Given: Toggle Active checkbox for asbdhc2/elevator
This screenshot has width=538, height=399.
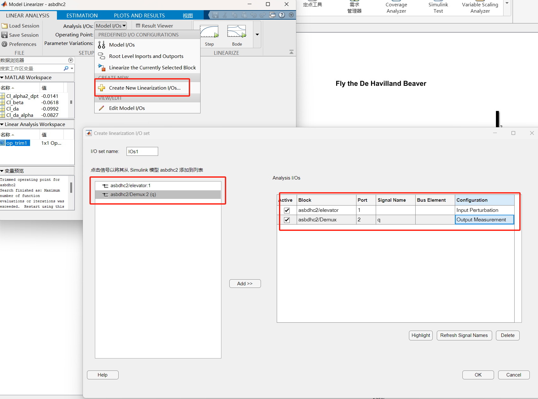Looking at the screenshot, I should coord(287,210).
